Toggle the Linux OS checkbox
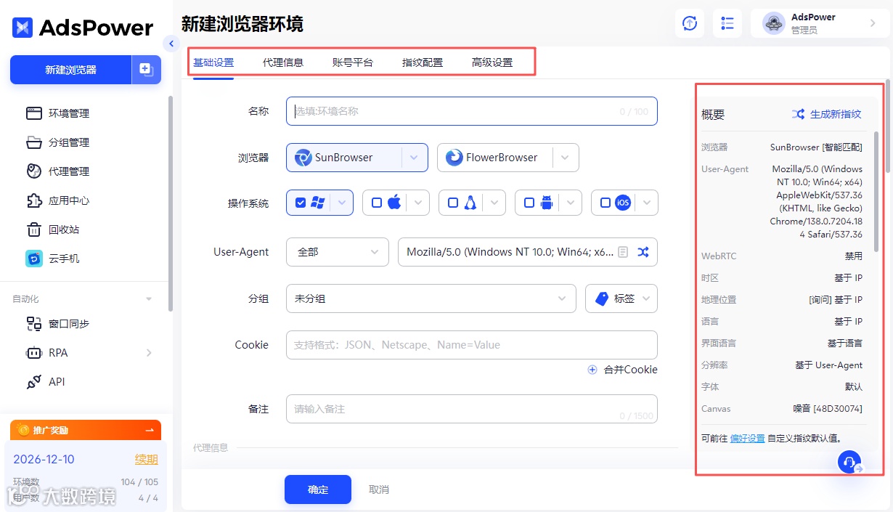This screenshot has height=512, width=893. coord(452,203)
